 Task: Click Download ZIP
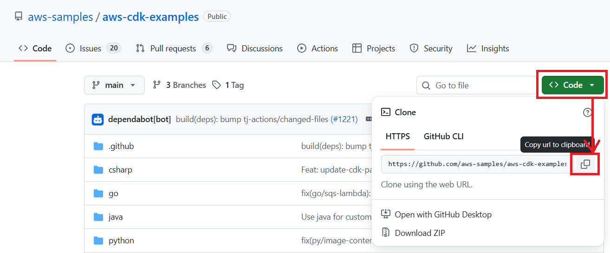pos(419,233)
